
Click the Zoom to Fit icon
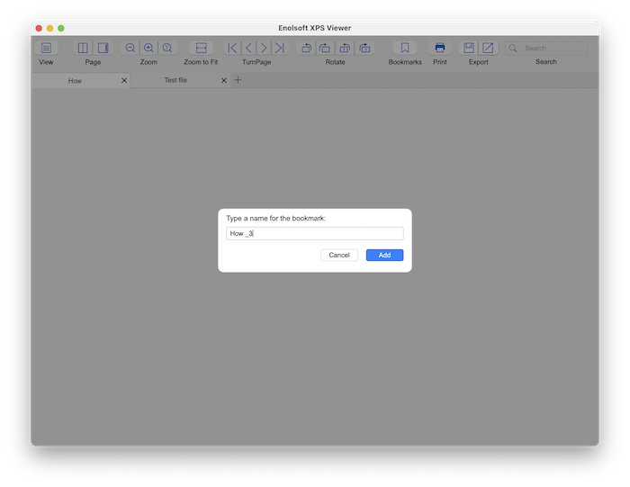(201, 48)
